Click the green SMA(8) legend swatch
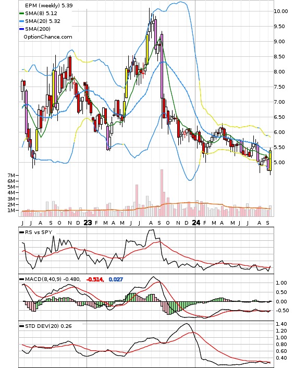 [x=21, y=14]
